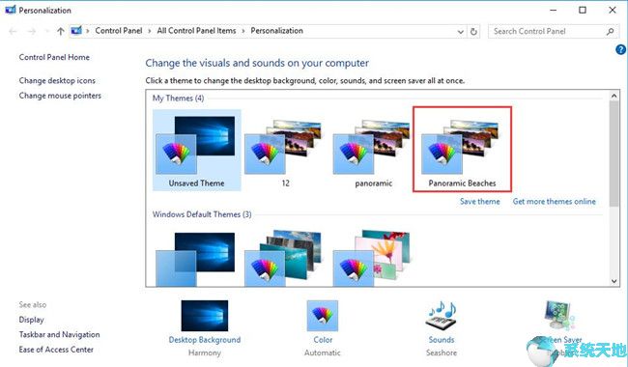Click the Automatic text under Color
This screenshot has height=367, width=628.
[x=323, y=353]
